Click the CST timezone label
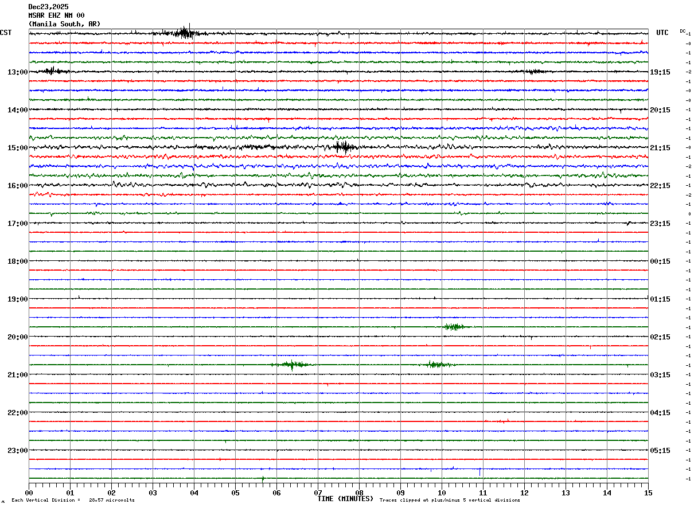This screenshot has width=694, height=508. 6,33
